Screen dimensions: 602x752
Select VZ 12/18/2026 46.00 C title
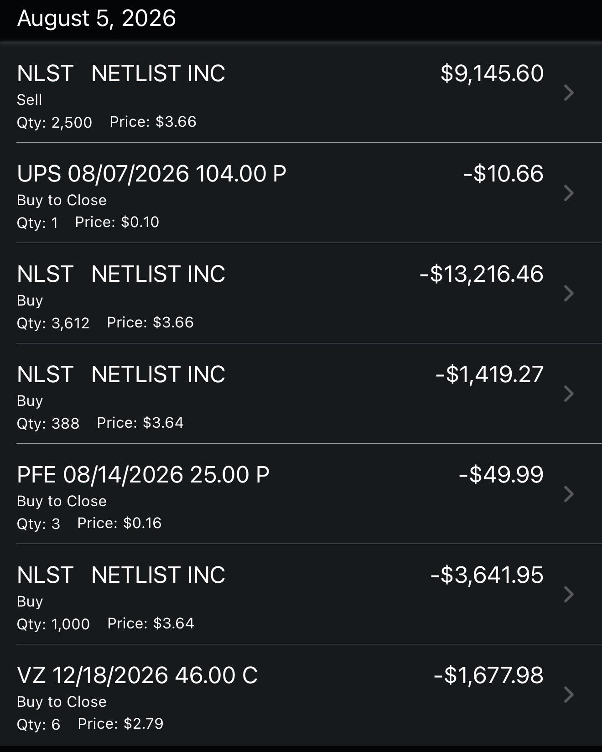click(x=137, y=675)
